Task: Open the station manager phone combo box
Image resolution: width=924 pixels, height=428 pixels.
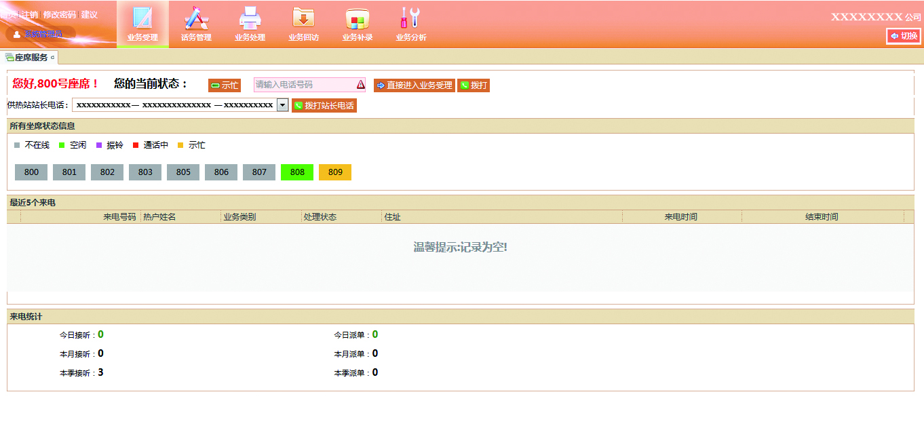Action: [174, 105]
